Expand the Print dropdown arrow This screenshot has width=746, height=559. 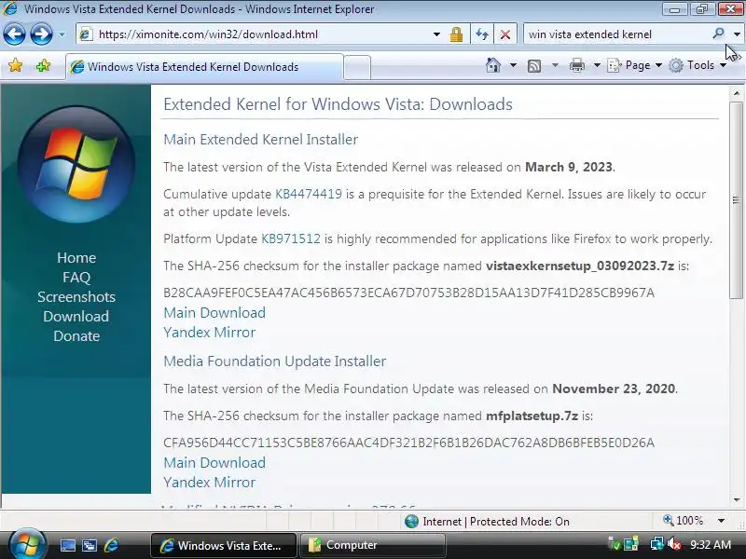tap(597, 65)
